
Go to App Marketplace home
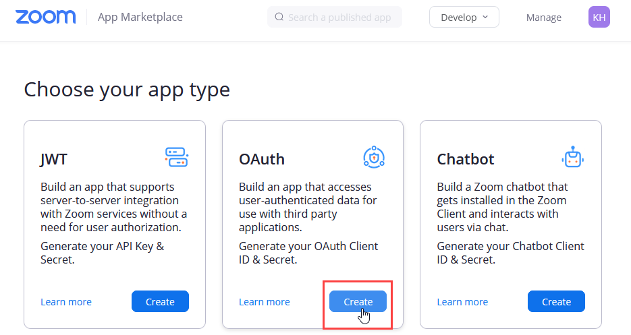click(140, 18)
